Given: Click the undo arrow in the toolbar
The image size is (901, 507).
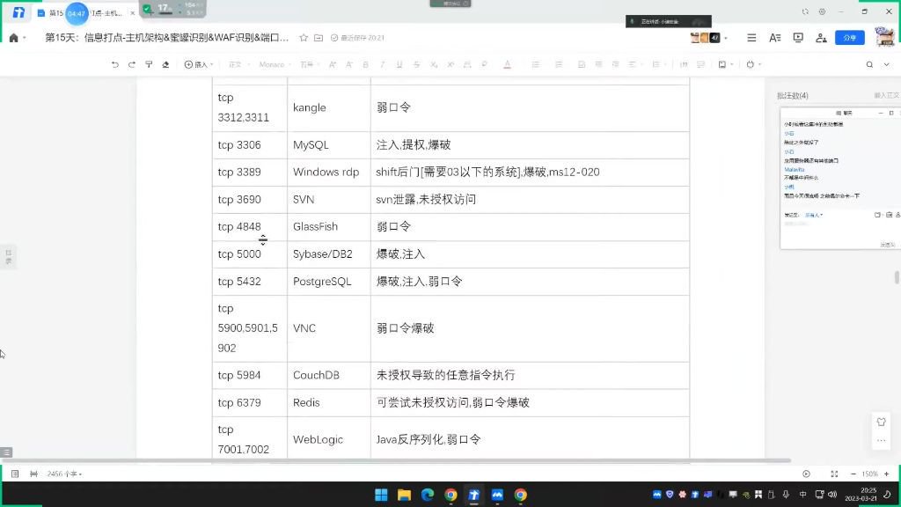Looking at the screenshot, I should tap(115, 64).
